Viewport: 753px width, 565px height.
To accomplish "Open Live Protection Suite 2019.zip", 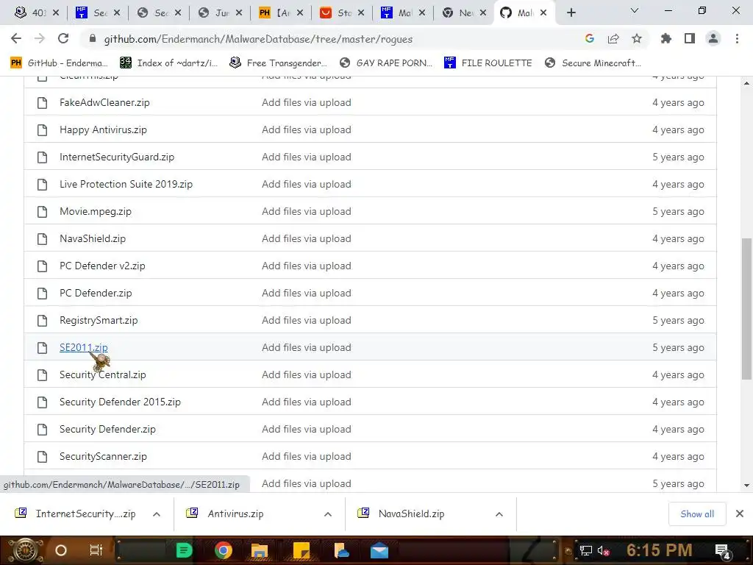I will click(x=126, y=184).
